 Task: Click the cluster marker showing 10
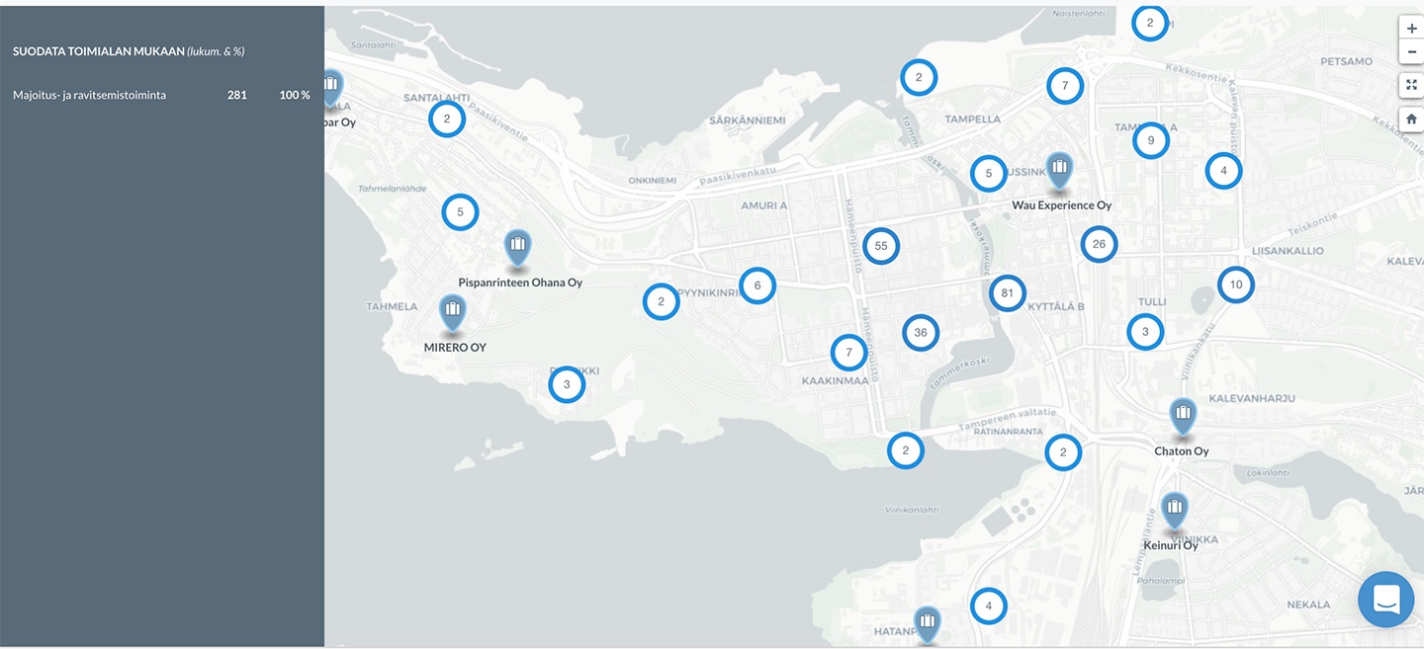(1235, 284)
